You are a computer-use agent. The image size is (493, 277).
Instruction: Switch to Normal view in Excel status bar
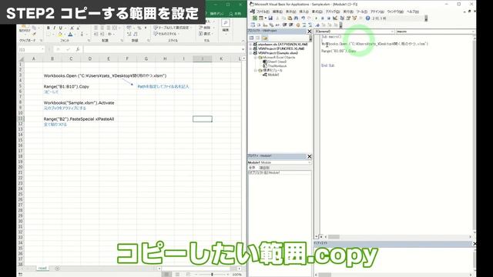point(166,274)
